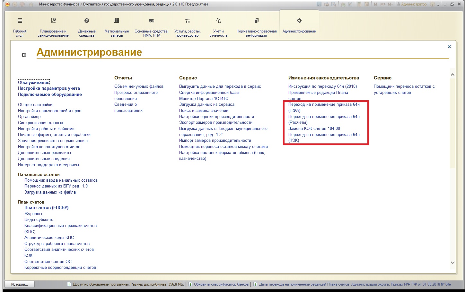Viewport: 465px width, 292px height.
Task: Click the info icon near Администратор
Action: pos(432,4)
